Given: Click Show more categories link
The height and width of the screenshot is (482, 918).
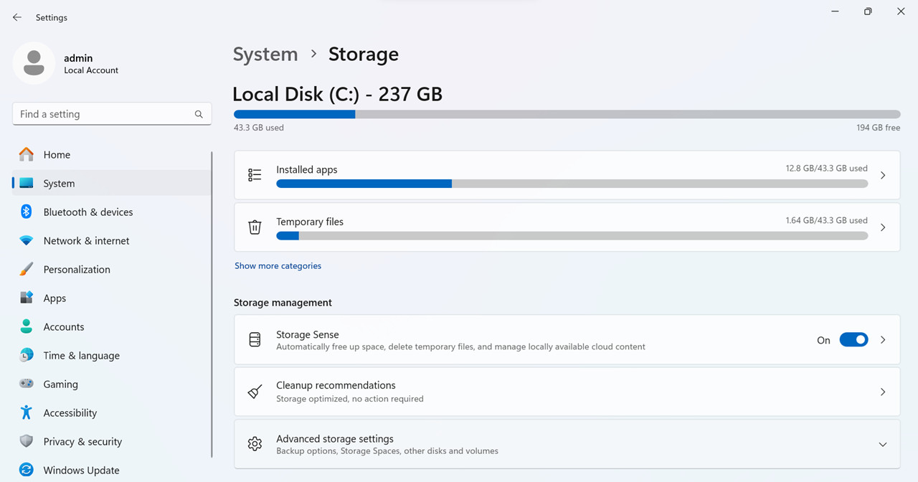Looking at the screenshot, I should click(x=278, y=265).
